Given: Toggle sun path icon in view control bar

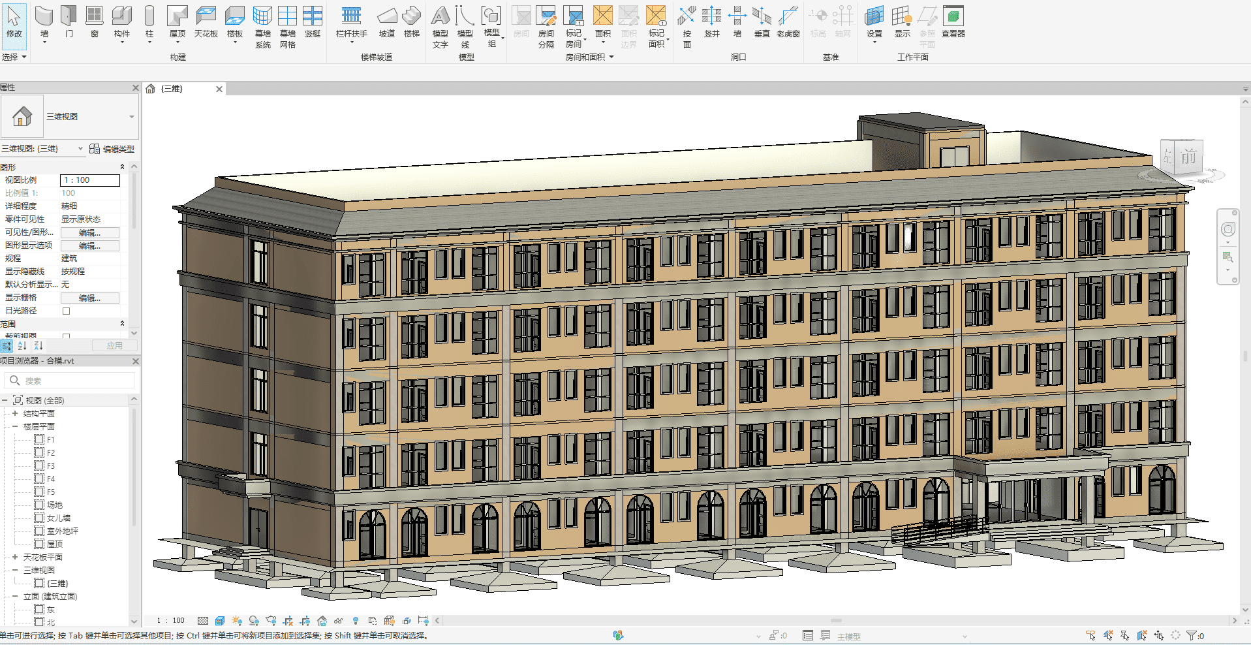Looking at the screenshot, I should (236, 621).
